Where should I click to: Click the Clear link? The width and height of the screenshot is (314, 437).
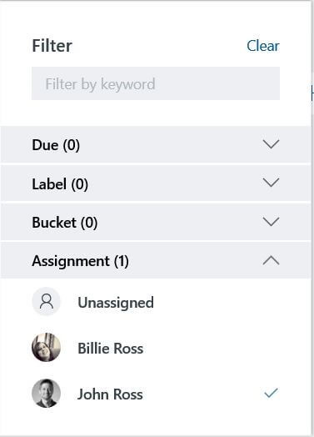tap(263, 46)
